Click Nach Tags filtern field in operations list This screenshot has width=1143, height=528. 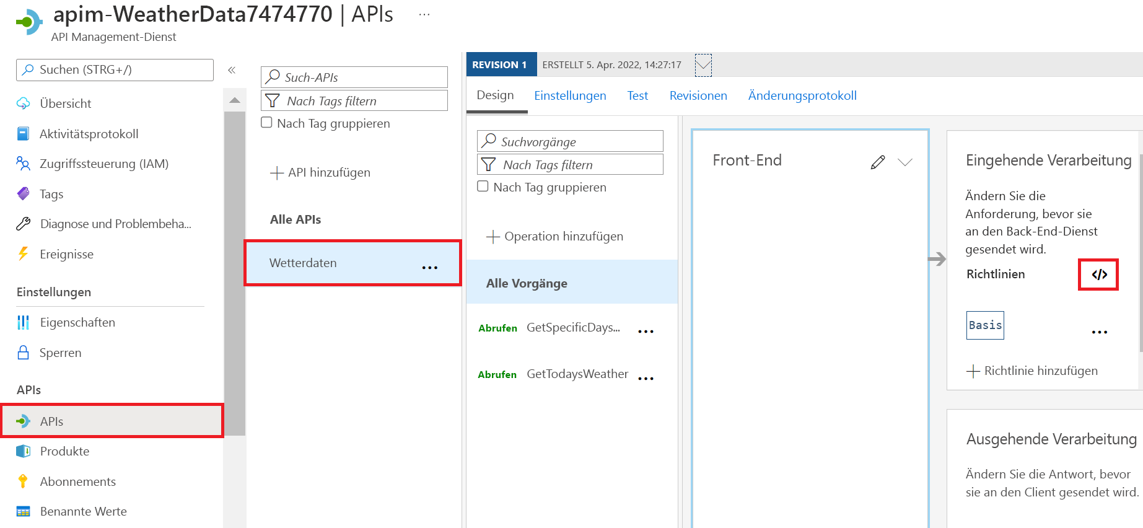click(x=570, y=165)
